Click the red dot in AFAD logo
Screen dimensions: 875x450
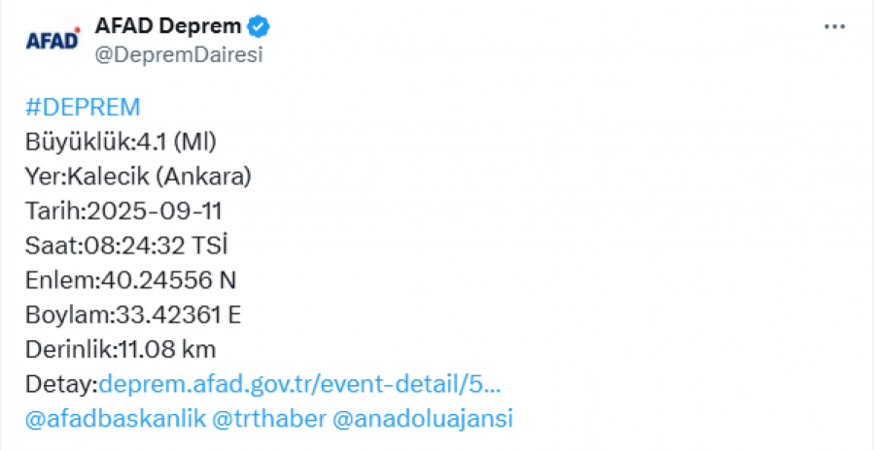pos(78,29)
